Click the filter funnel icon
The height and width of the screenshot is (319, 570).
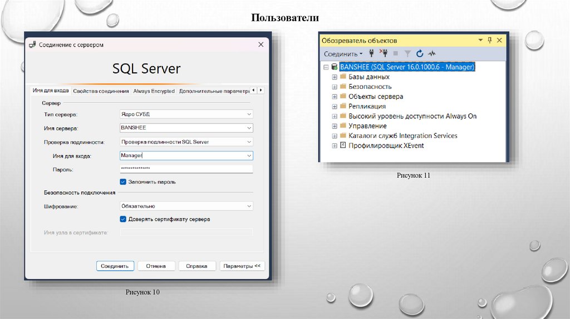tap(407, 54)
